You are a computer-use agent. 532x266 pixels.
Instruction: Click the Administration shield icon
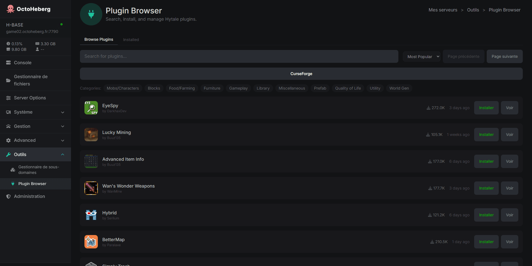click(8, 196)
